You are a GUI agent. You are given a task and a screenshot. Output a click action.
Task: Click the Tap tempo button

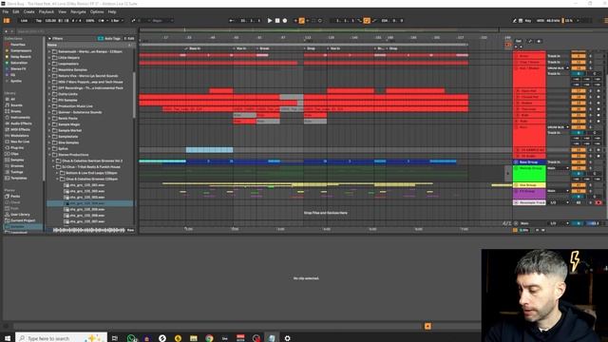tap(39, 21)
